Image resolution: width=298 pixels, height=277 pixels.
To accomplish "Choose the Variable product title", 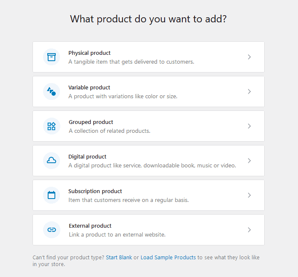I will pyautogui.click(x=89, y=88).
